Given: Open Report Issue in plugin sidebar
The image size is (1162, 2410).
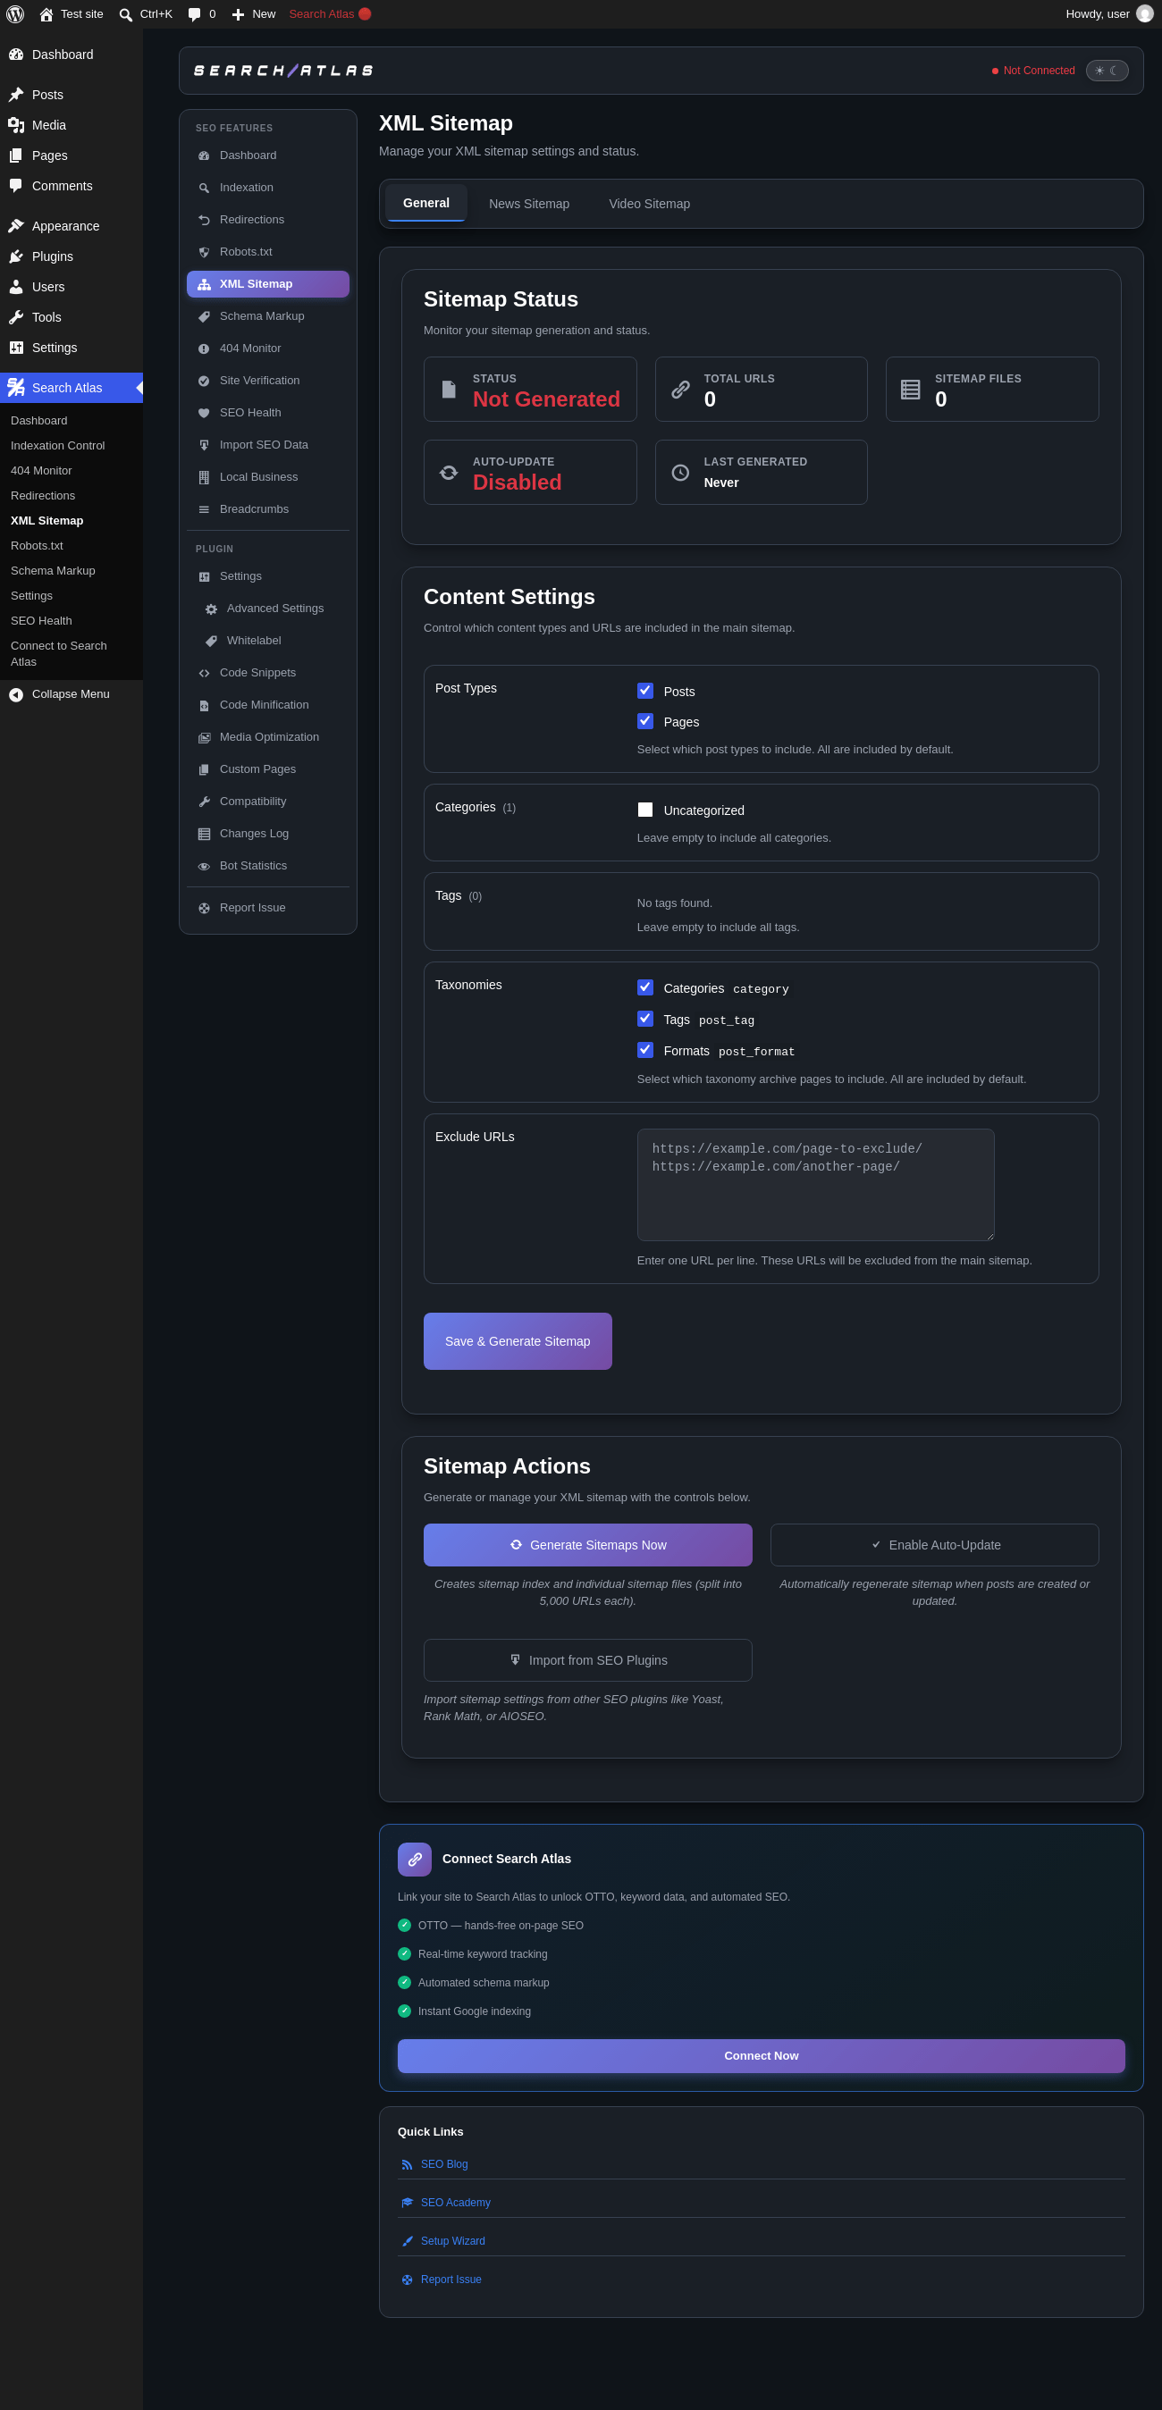Looking at the screenshot, I should click(267, 908).
